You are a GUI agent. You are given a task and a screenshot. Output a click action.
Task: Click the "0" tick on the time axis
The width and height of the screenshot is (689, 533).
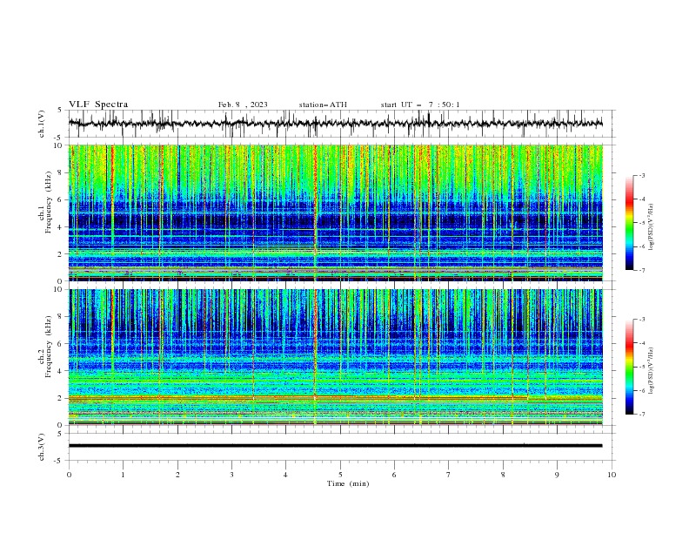click(69, 475)
